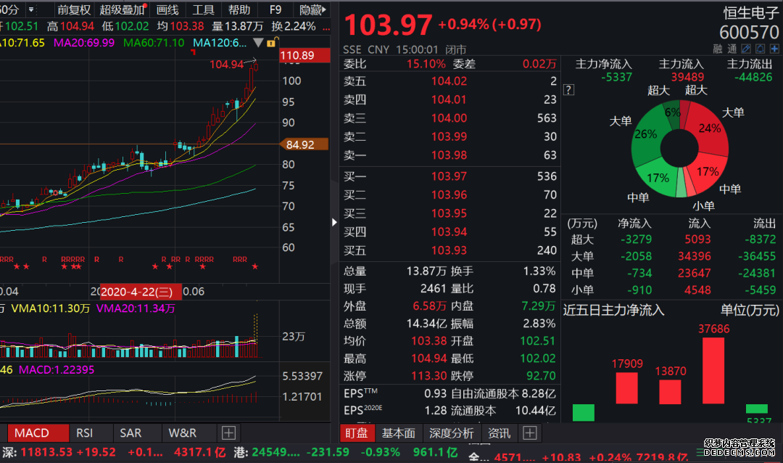
Task: Toggle the 隐藏 hide panel option
Action: (312, 9)
